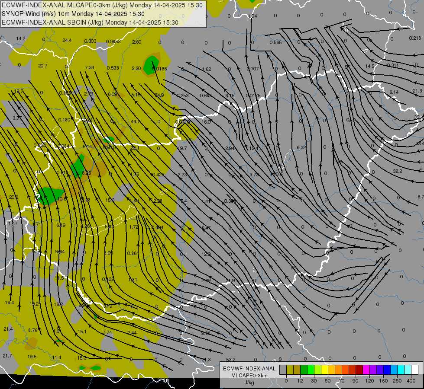Click the map value '6.32'

(x=301, y=147)
